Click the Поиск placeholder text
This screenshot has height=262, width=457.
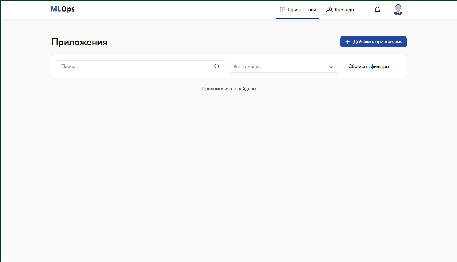point(68,66)
